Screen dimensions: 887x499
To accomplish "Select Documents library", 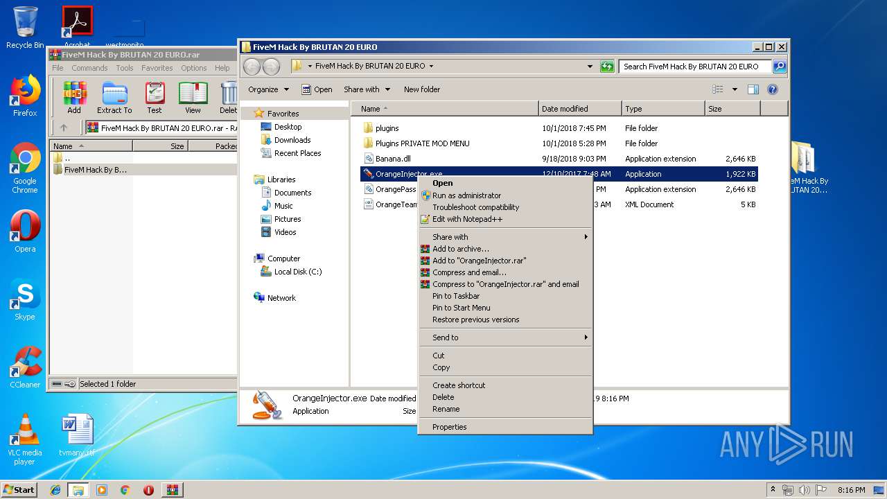I will [x=292, y=193].
